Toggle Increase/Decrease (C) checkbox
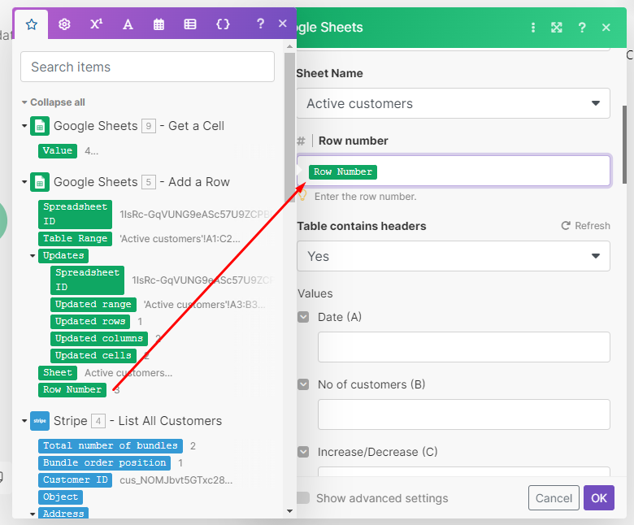This screenshot has width=634, height=525. click(303, 452)
